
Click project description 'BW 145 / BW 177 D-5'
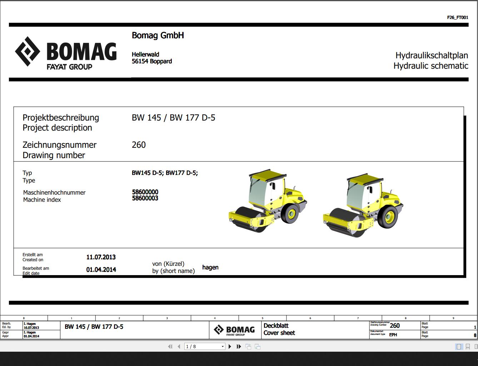(x=174, y=118)
